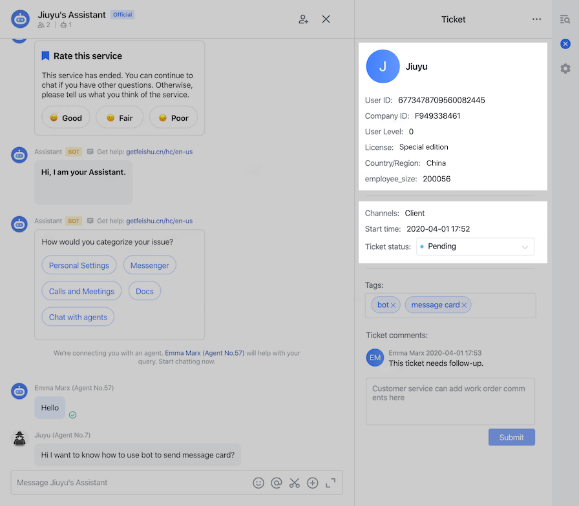Submit the ticket comment
The height and width of the screenshot is (506, 579).
(511, 437)
